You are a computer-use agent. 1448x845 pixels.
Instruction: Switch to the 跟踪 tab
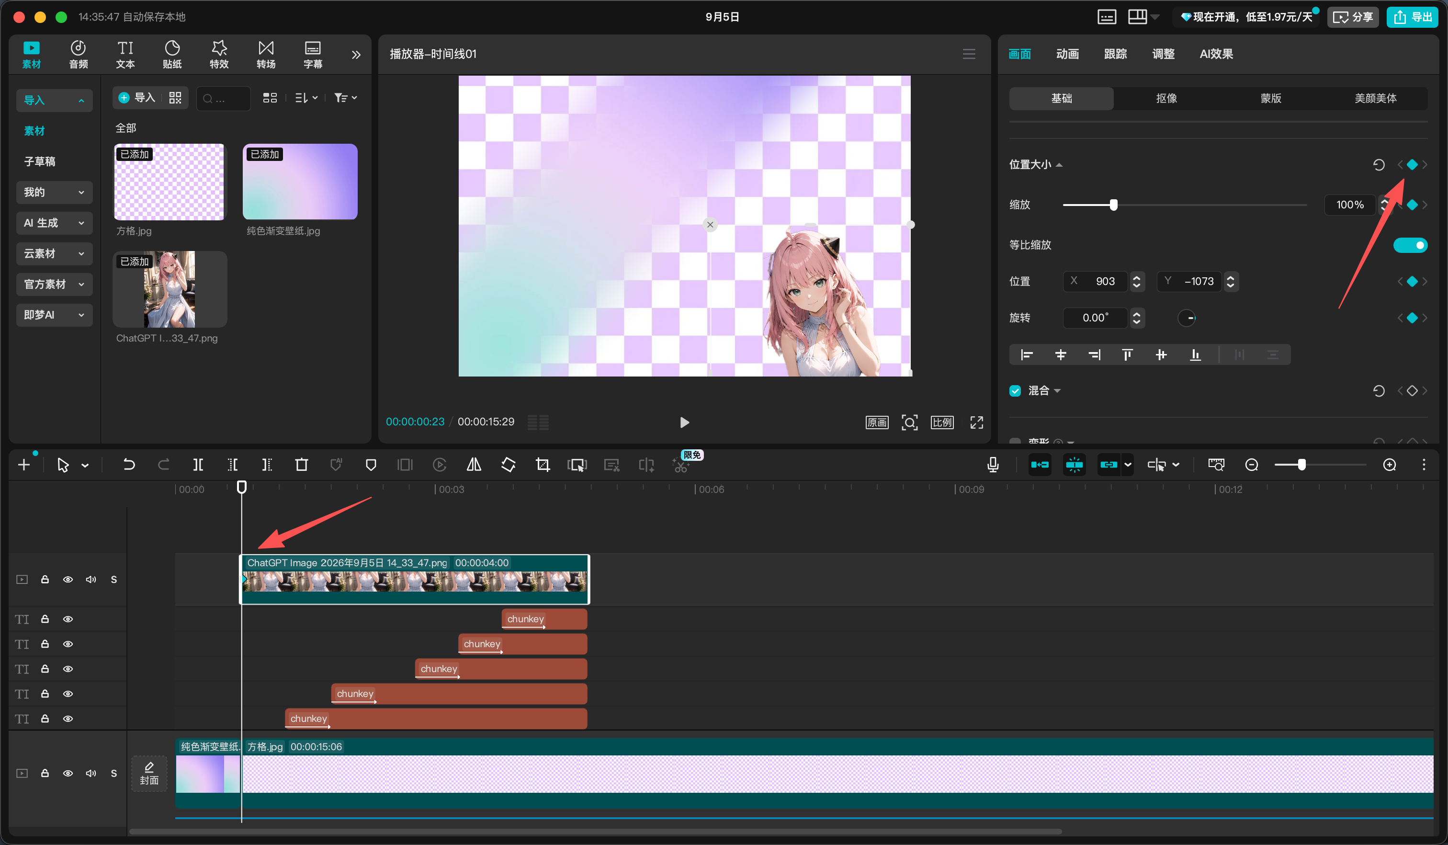[x=1115, y=54]
